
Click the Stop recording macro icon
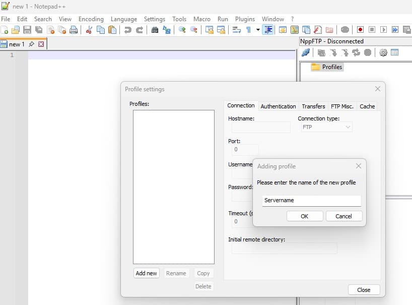(372, 30)
